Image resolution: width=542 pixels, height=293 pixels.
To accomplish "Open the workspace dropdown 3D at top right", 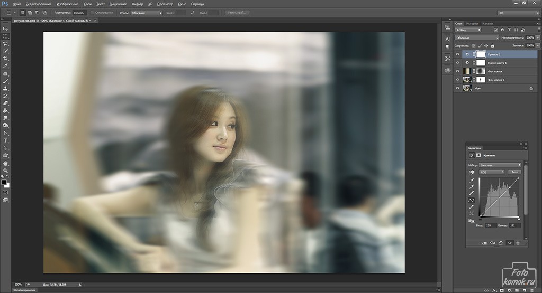I will click(x=519, y=13).
